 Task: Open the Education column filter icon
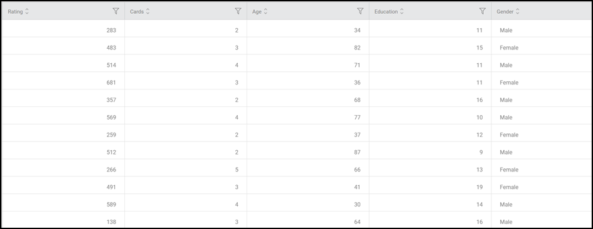pos(482,11)
